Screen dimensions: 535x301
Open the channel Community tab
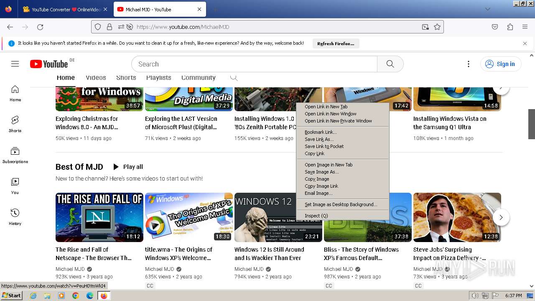pyautogui.click(x=198, y=78)
